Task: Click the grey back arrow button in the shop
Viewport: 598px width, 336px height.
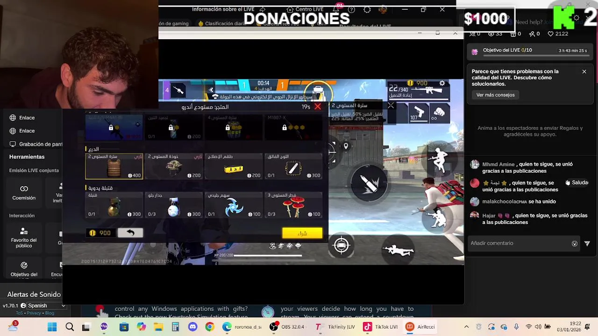Action: click(130, 233)
